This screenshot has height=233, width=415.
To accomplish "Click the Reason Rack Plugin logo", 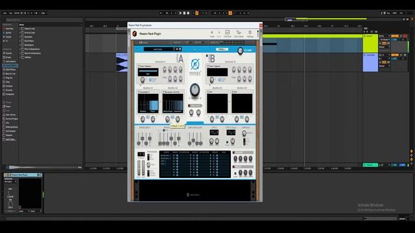I will [134, 34].
